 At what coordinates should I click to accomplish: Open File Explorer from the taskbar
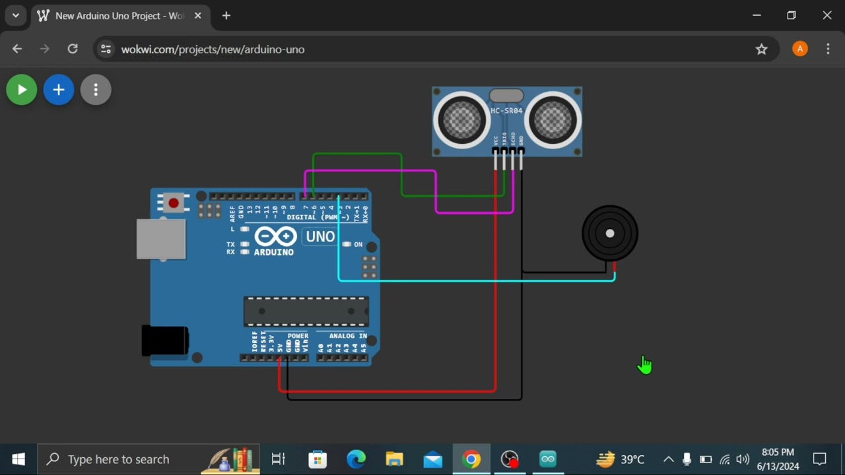coord(394,459)
